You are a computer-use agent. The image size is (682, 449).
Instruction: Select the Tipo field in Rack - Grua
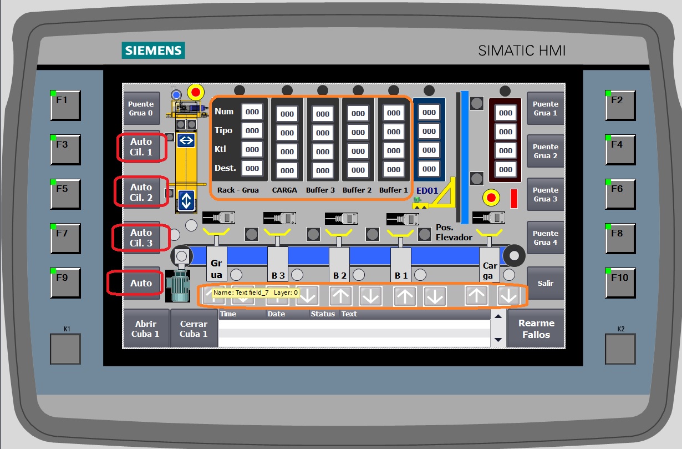click(252, 130)
